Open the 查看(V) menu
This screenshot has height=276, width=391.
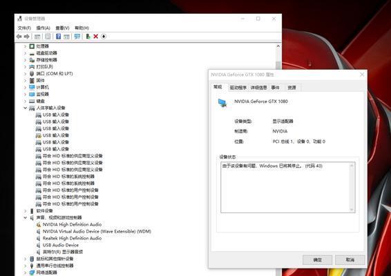point(62,28)
